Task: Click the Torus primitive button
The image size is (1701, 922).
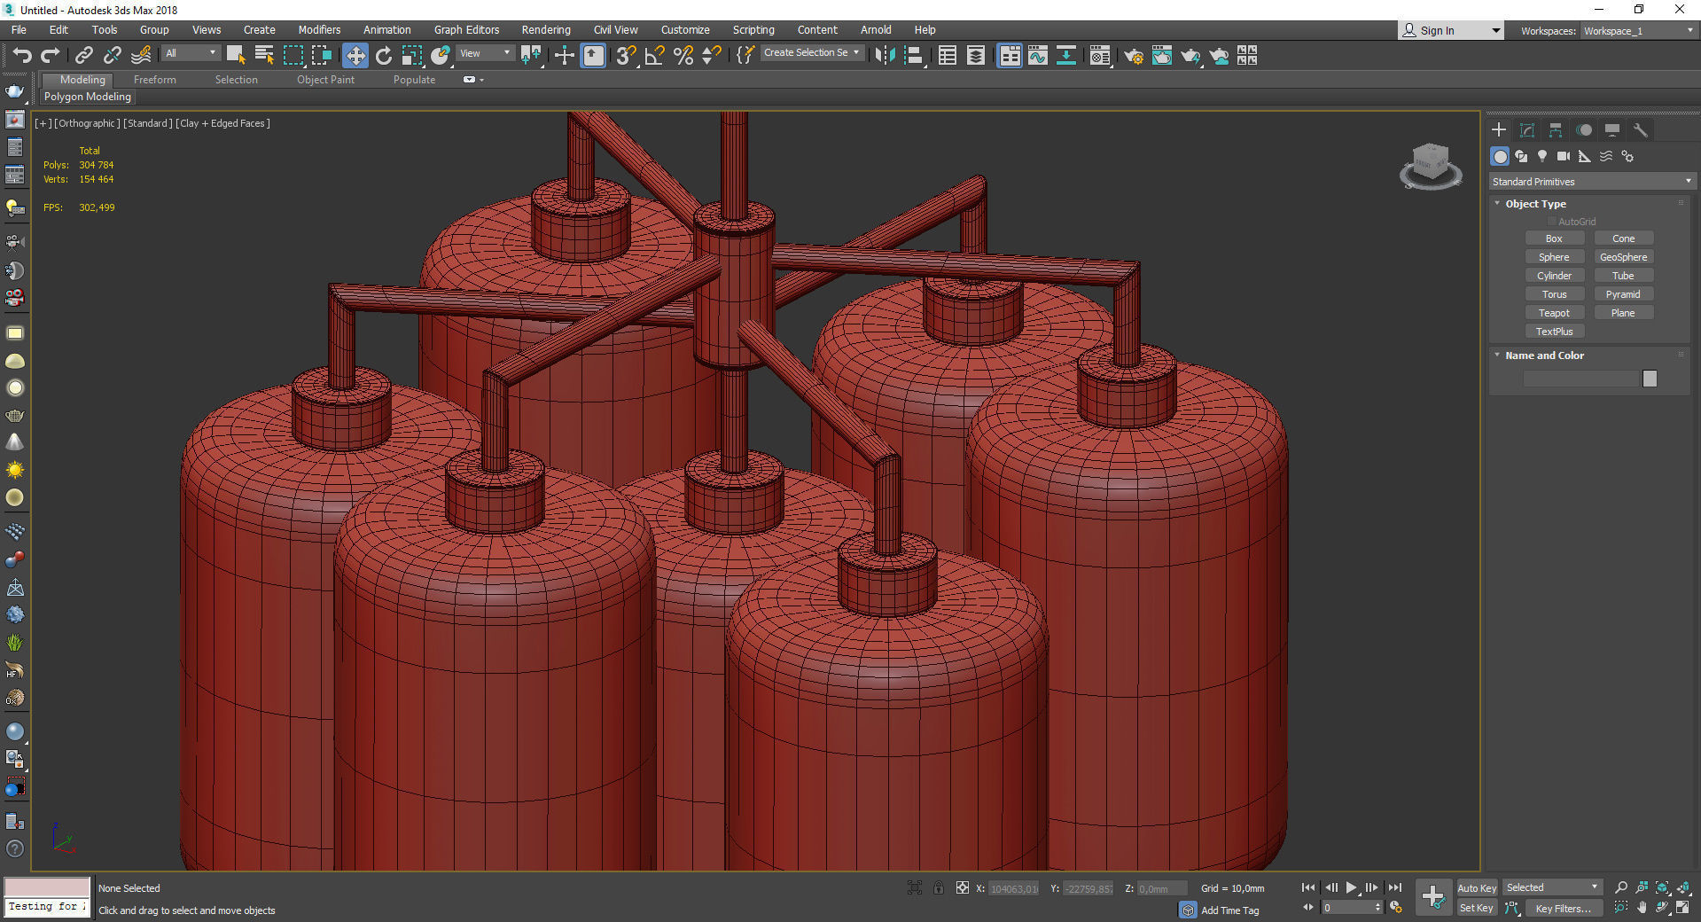Action: pyautogui.click(x=1554, y=294)
